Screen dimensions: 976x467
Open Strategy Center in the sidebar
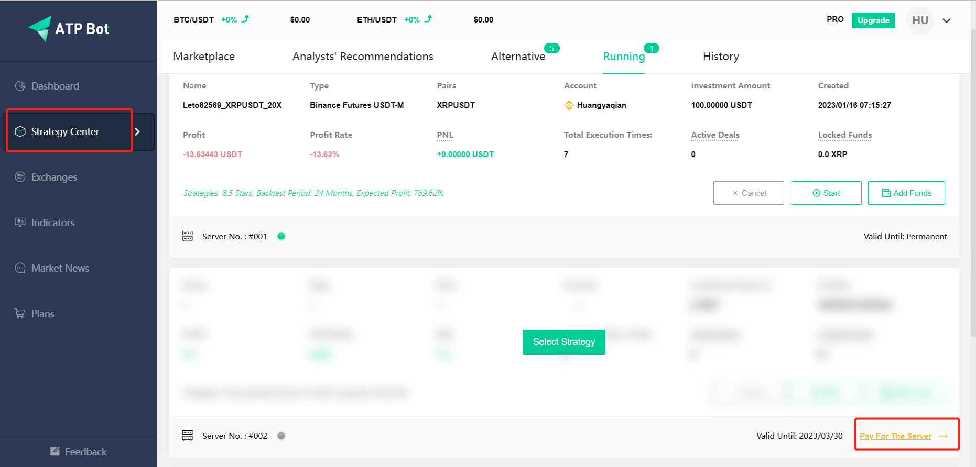pyautogui.click(x=65, y=131)
